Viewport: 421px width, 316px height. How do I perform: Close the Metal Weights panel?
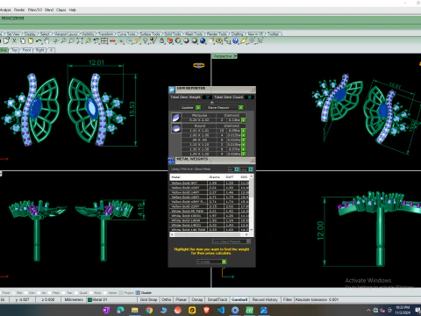coord(253,160)
